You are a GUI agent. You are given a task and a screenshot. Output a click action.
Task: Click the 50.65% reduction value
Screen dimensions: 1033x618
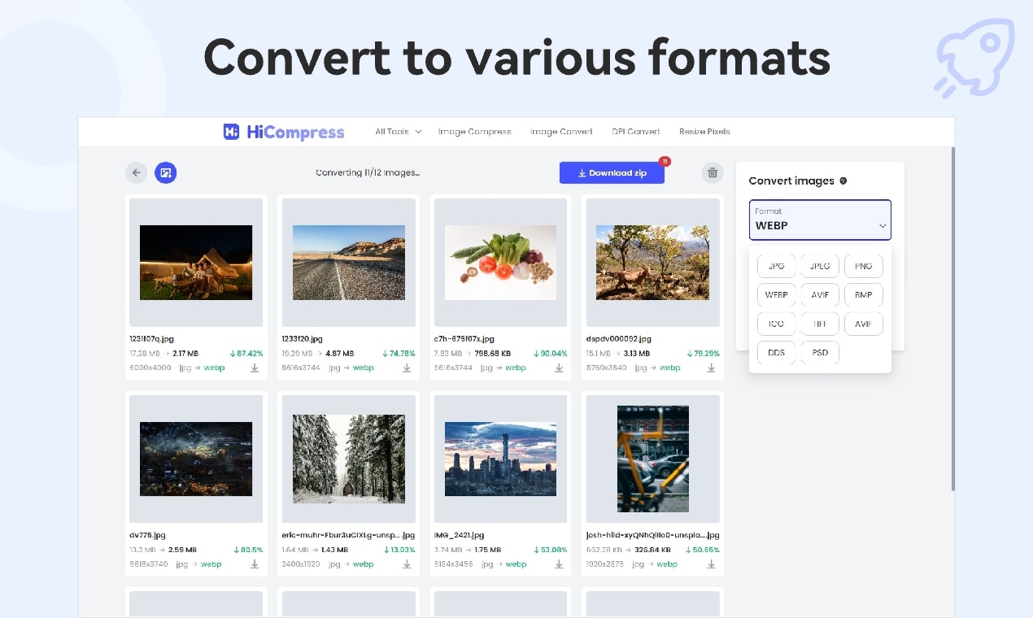coord(703,550)
